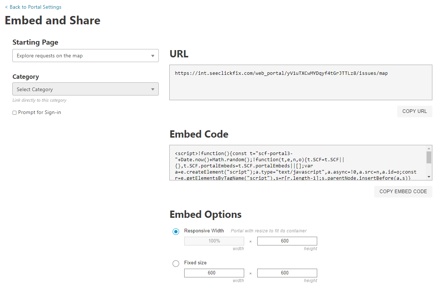Click the embed code scroll down arrow

[x=429, y=177]
